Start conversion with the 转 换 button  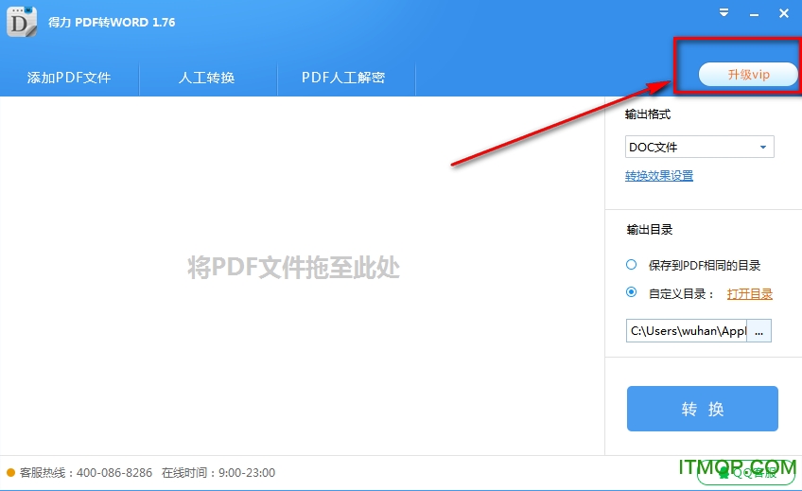(703, 409)
